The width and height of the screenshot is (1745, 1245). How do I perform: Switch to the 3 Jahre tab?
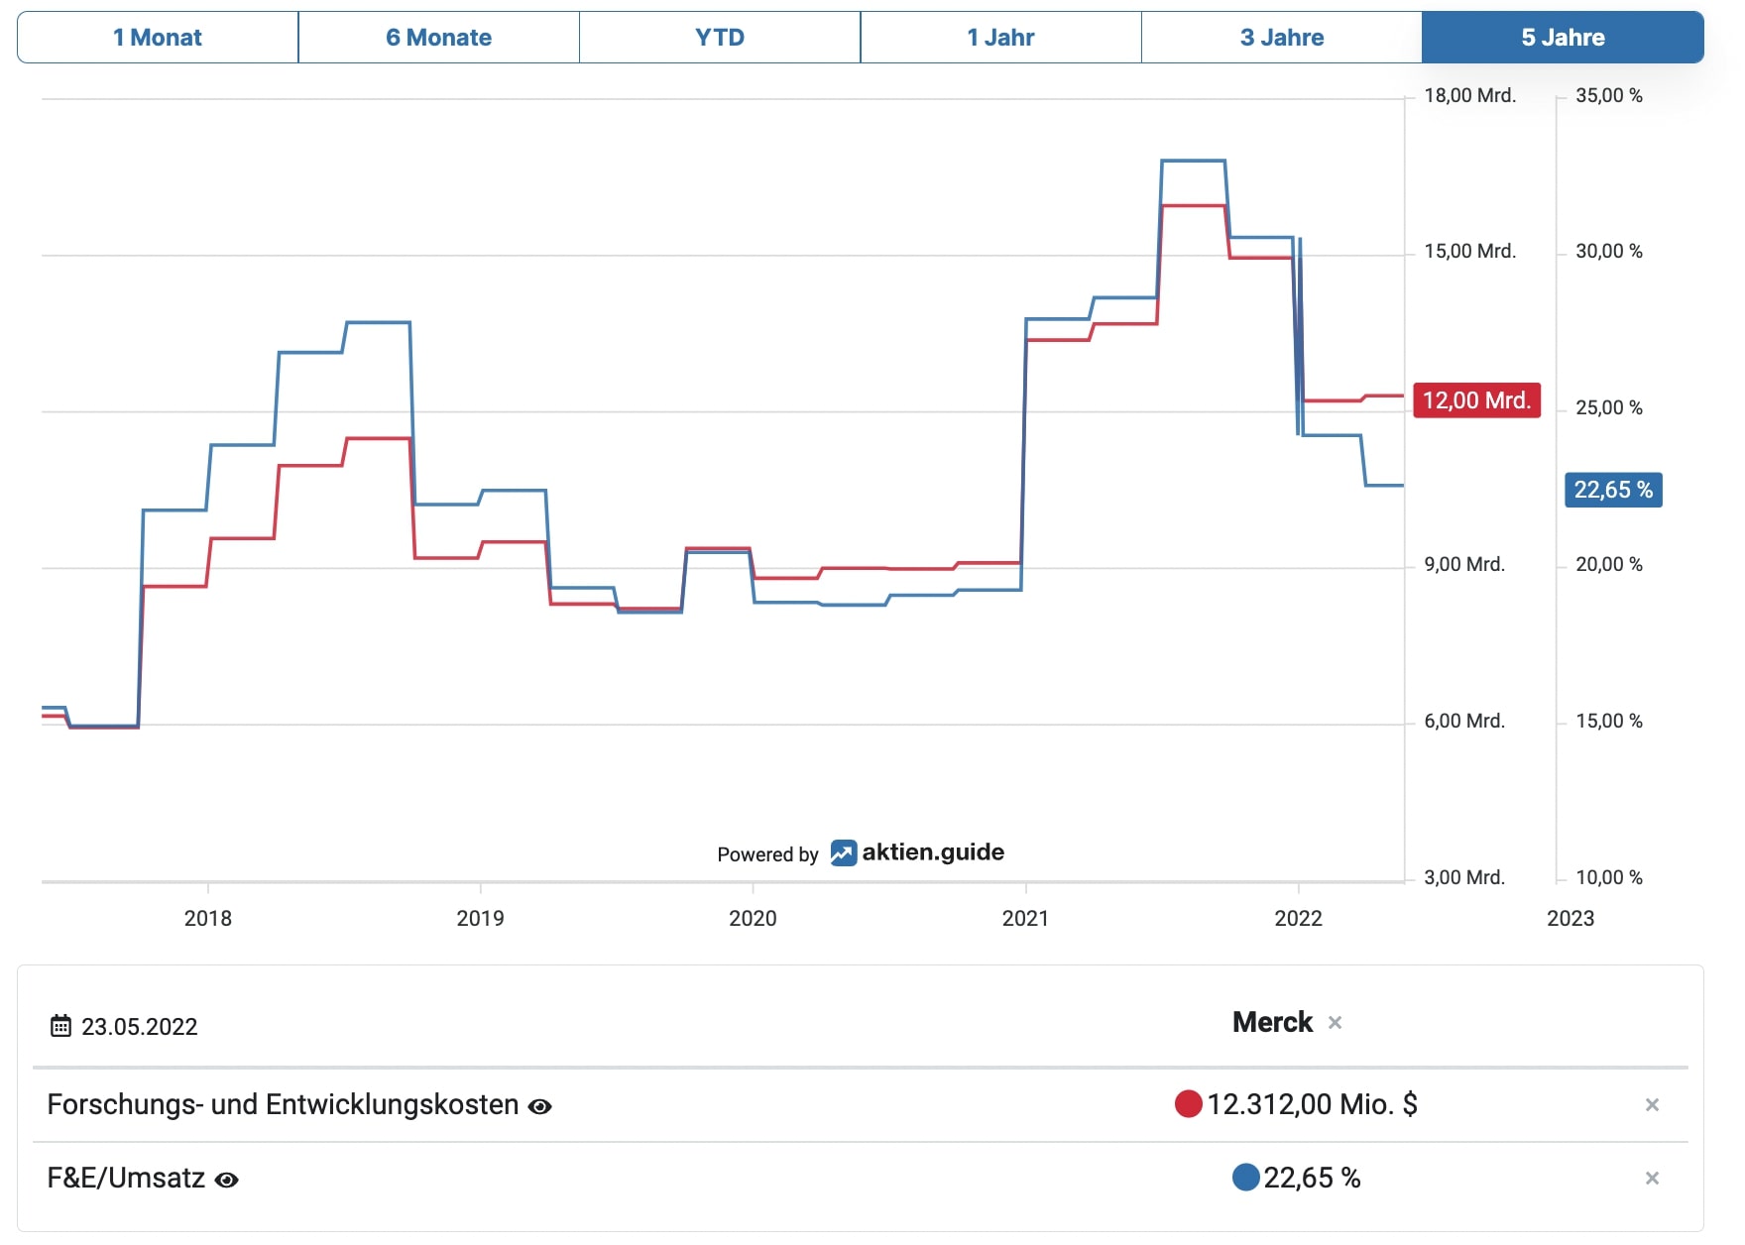(1282, 38)
